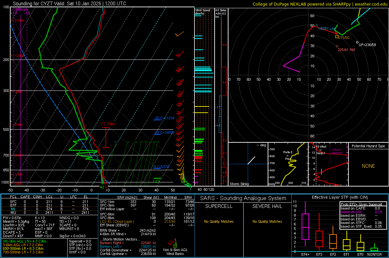Click the orange 215/50 square marker on hodograph

(337, 37)
